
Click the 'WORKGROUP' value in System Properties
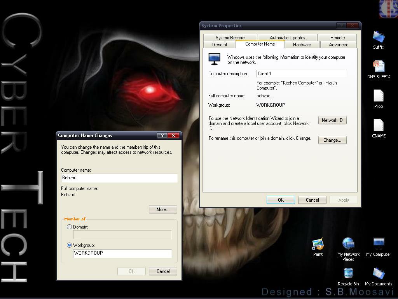(x=271, y=105)
